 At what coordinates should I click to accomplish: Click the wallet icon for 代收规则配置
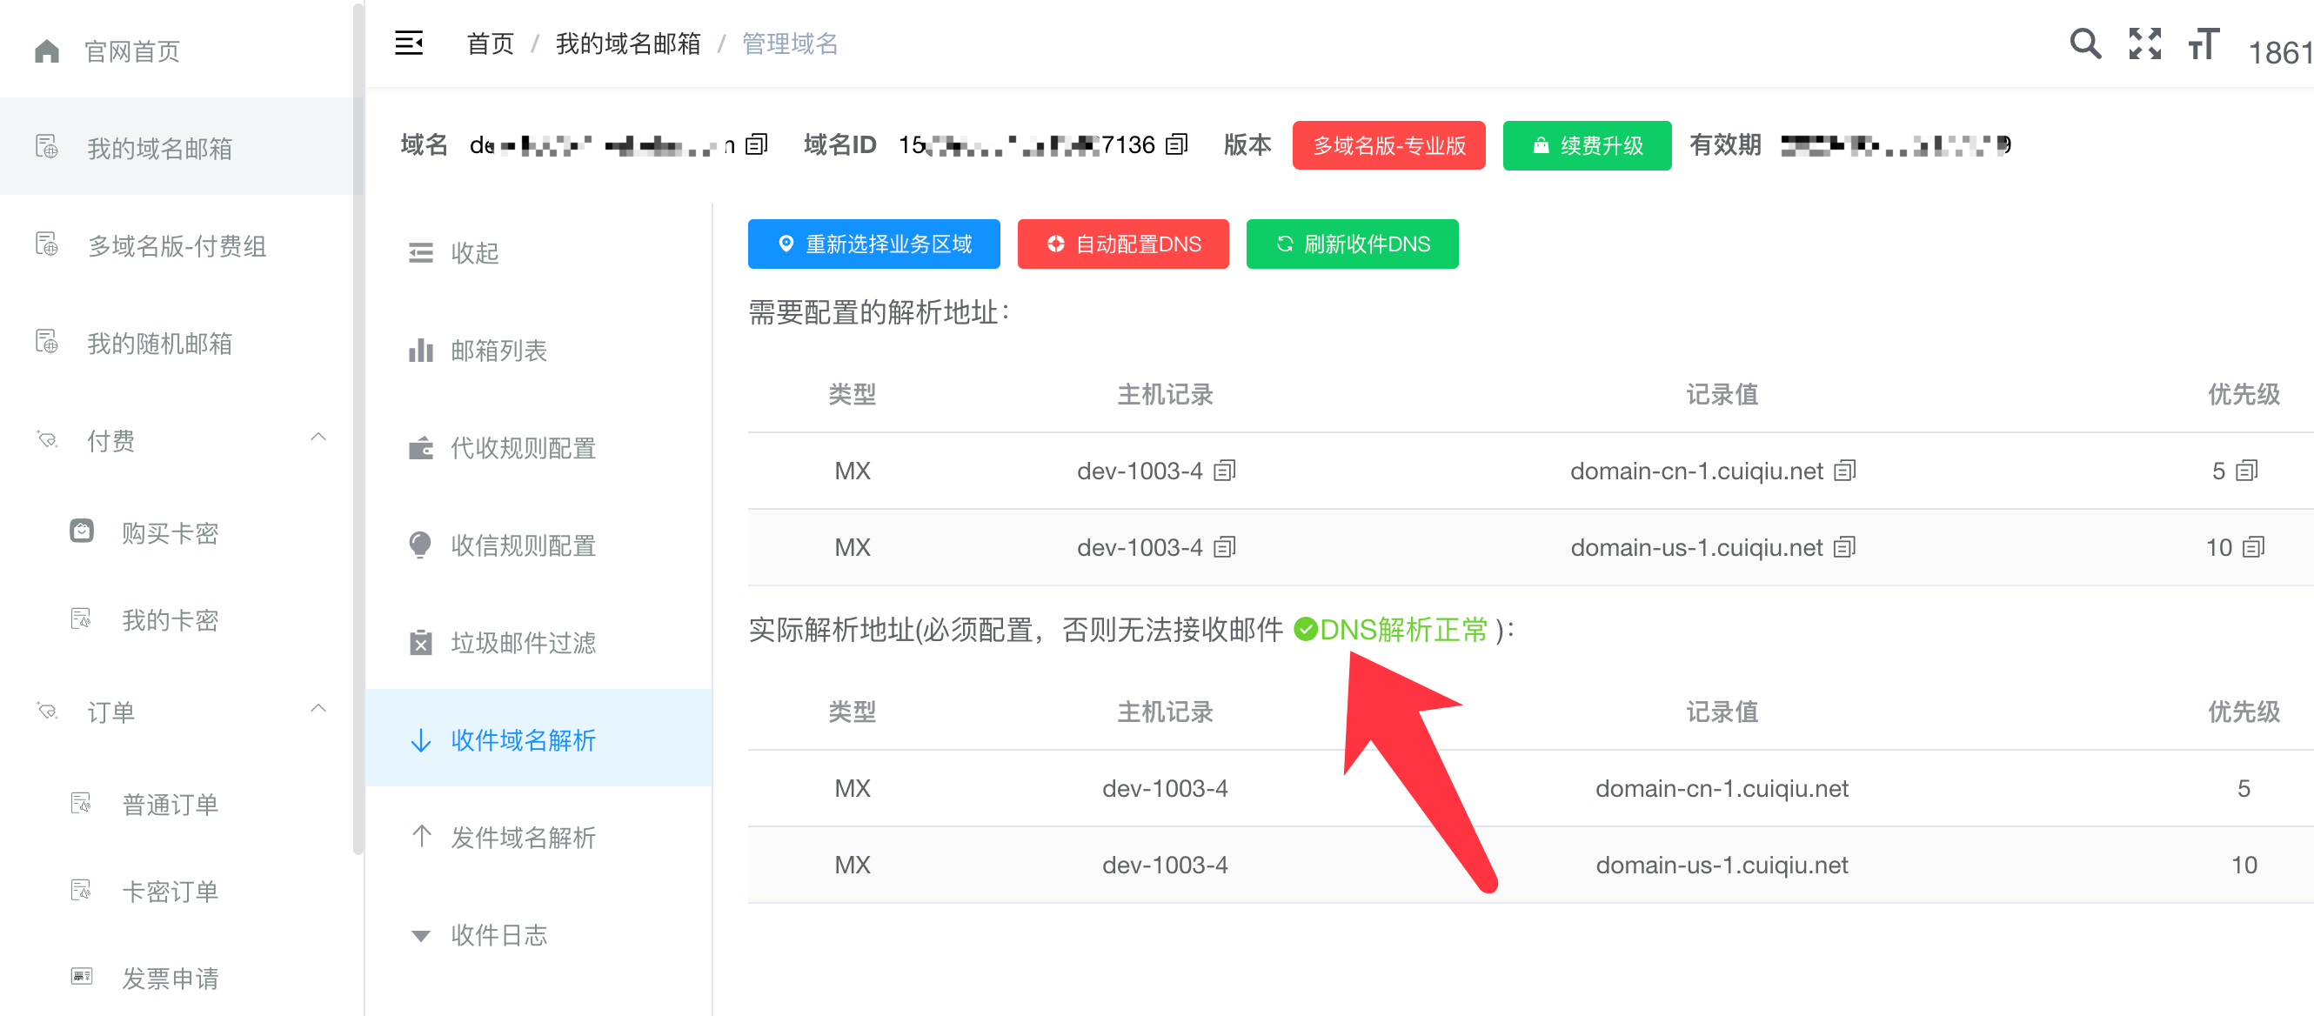(420, 447)
